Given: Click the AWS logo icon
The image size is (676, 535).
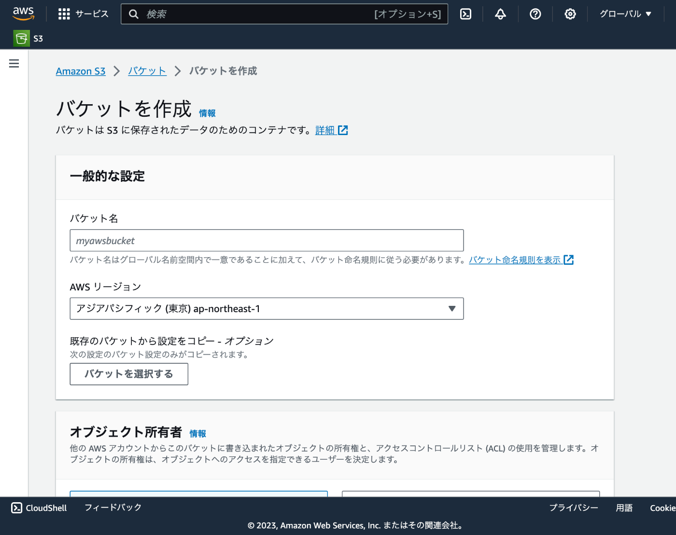Looking at the screenshot, I should 23,14.
